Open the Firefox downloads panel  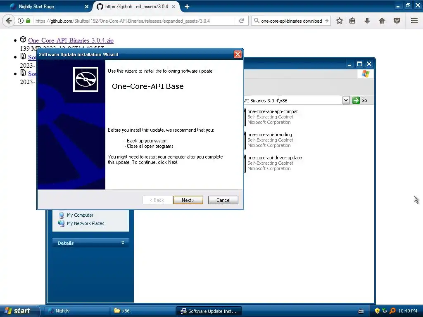tap(367, 21)
